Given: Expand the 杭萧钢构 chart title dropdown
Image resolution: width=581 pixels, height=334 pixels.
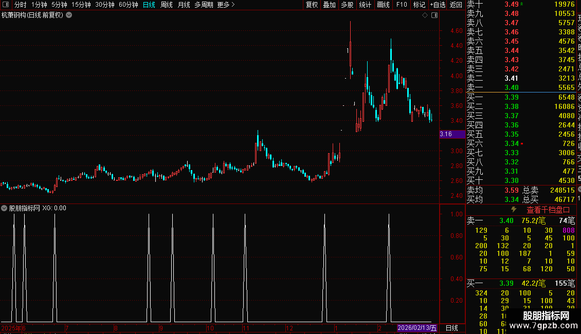Looking at the screenshot, I should pos(69,15).
